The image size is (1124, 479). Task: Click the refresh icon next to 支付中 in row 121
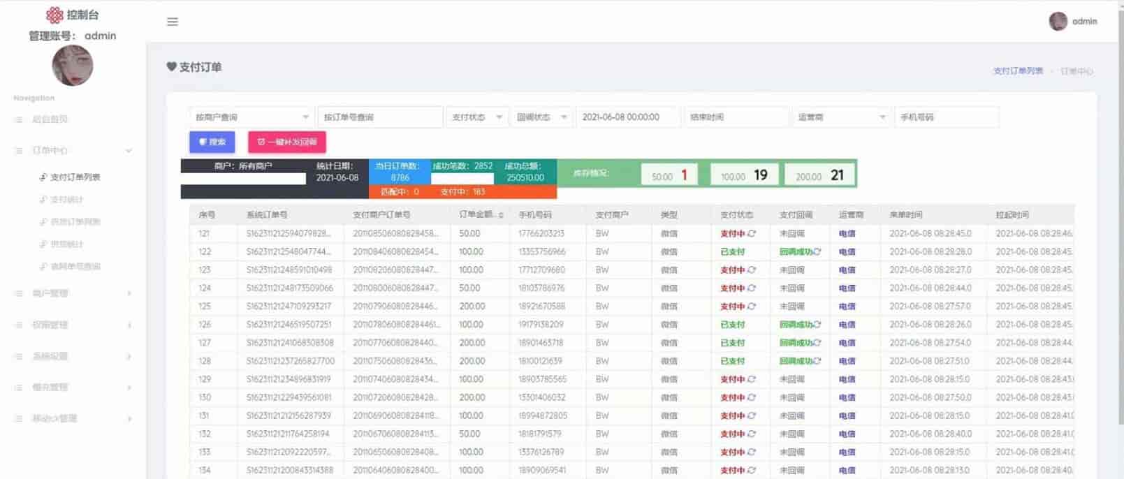coord(752,234)
